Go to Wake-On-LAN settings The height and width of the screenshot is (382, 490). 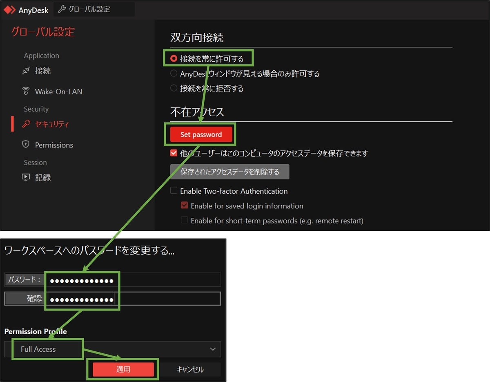[x=58, y=92]
